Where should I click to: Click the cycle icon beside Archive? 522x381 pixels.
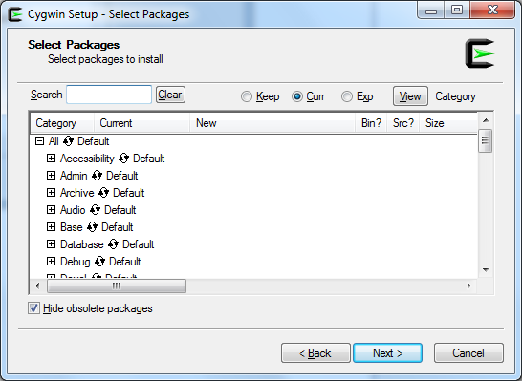(103, 193)
